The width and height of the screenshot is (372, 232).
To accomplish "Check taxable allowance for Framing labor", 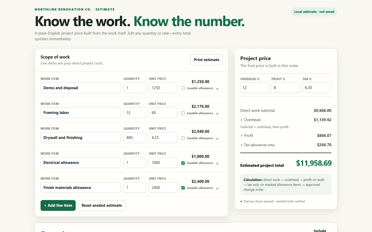I will coord(183,113).
